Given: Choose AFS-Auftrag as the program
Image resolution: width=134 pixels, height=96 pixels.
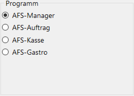Looking at the screenshot, I should pos(5,27).
